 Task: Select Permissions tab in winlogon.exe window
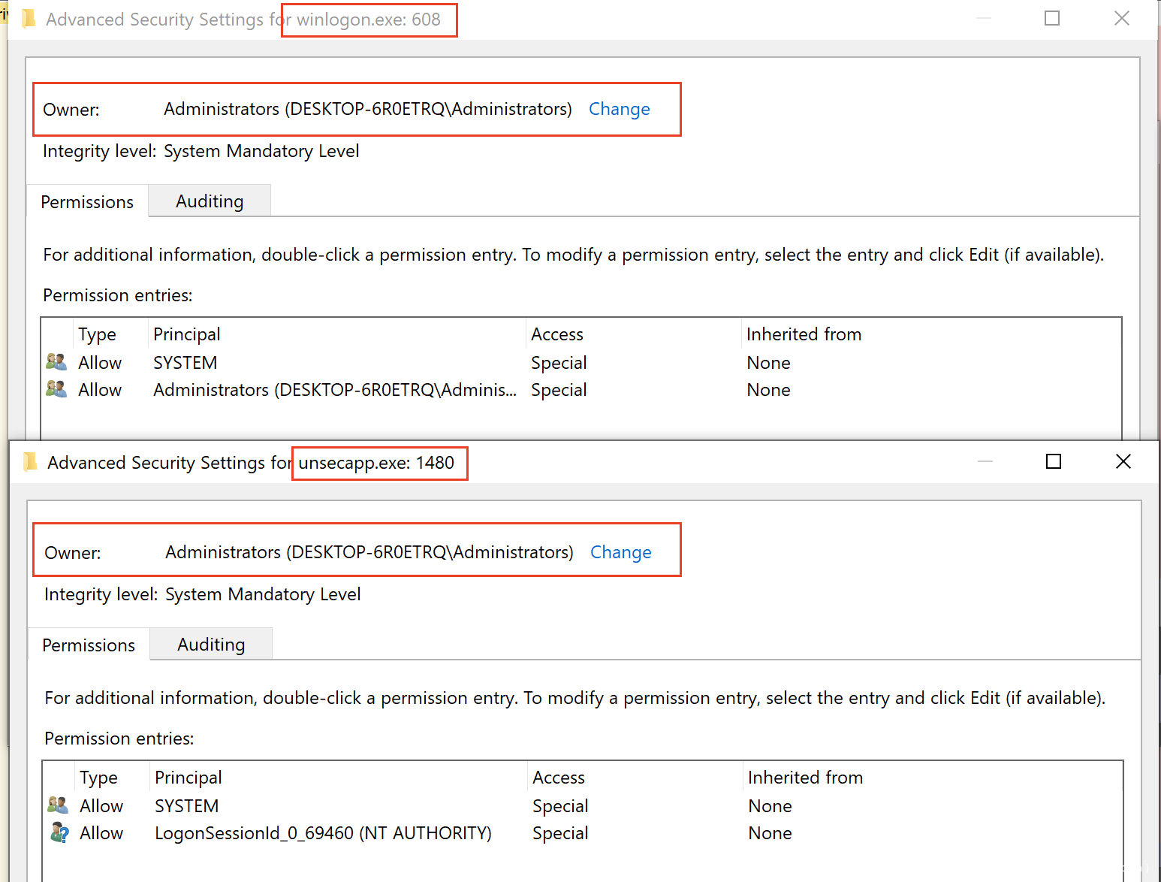(x=87, y=202)
